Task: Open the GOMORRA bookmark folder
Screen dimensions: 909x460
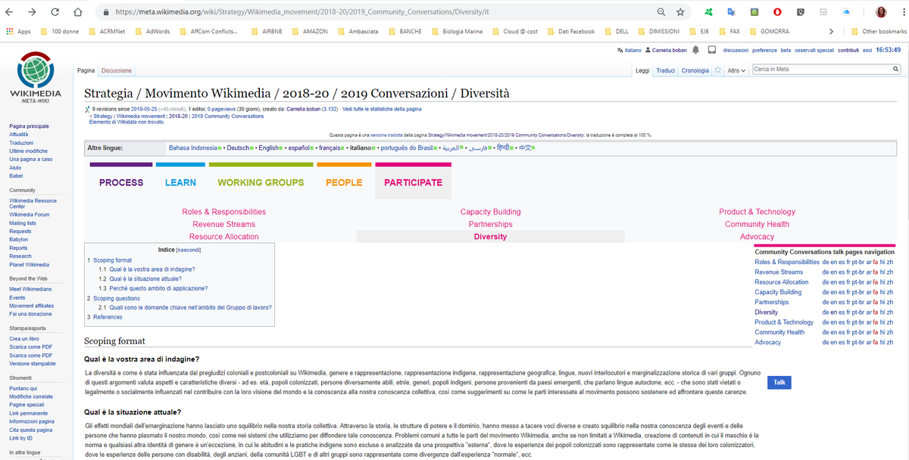Action: (768, 32)
